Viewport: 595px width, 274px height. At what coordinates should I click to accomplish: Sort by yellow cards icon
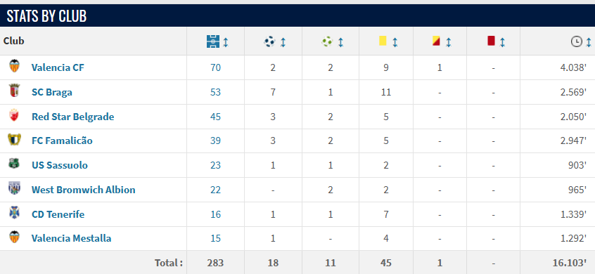tap(383, 41)
